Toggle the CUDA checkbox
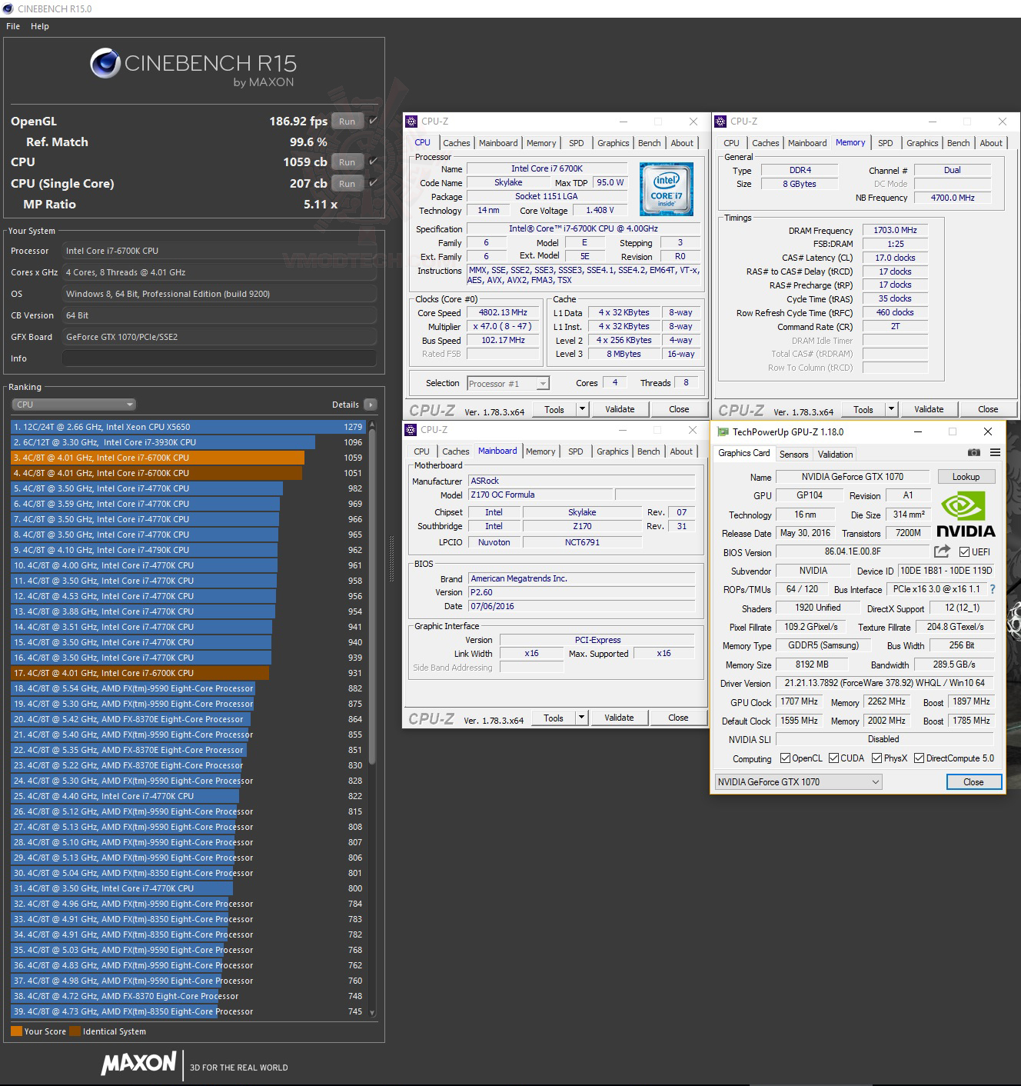The height and width of the screenshot is (1086, 1021). point(833,758)
